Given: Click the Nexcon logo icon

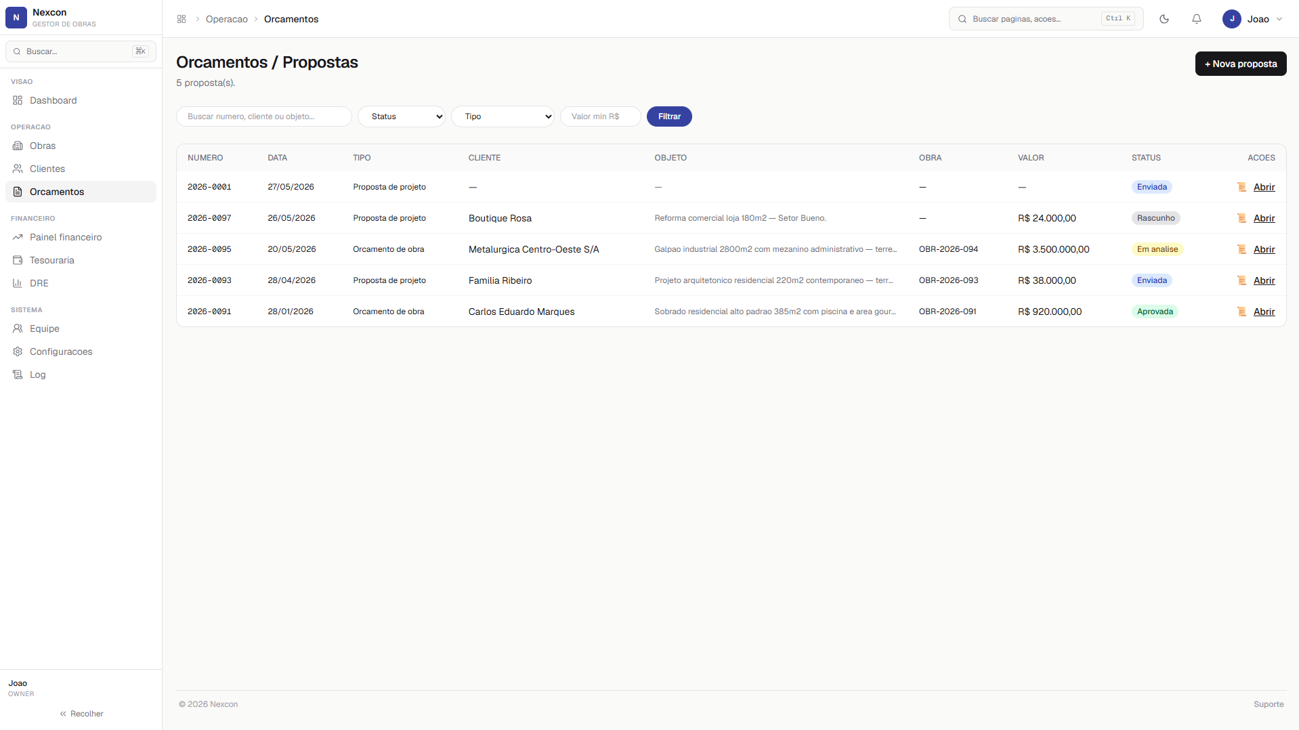Looking at the screenshot, I should pos(16,18).
